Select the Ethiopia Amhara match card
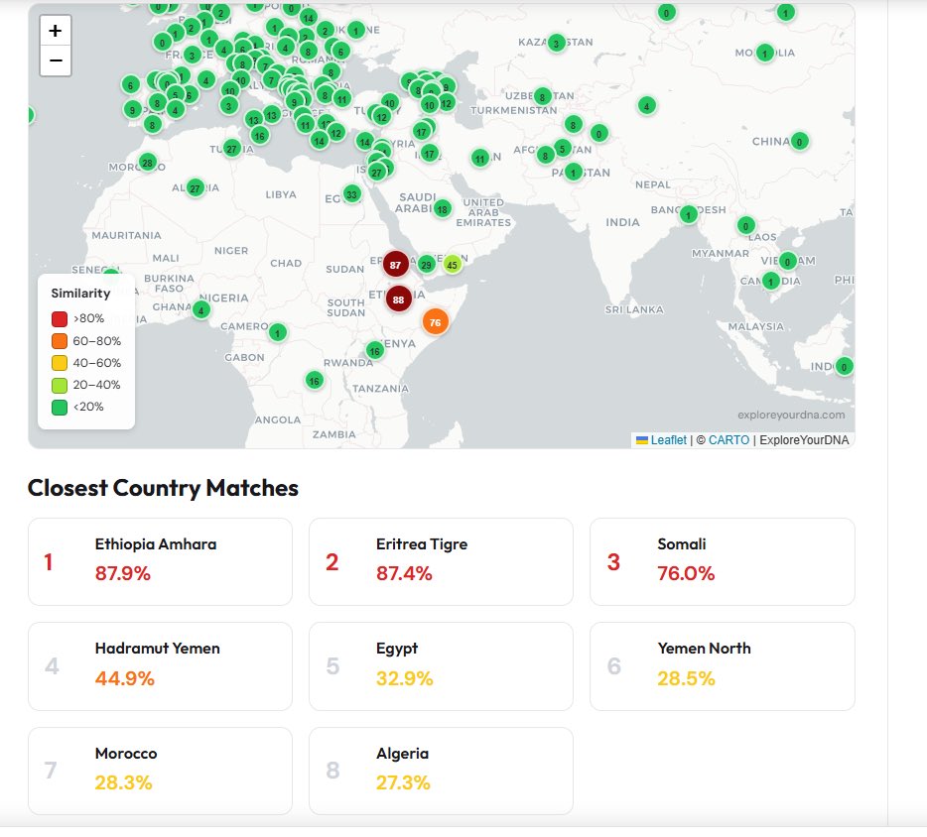The width and height of the screenshot is (927, 837). tap(160, 561)
